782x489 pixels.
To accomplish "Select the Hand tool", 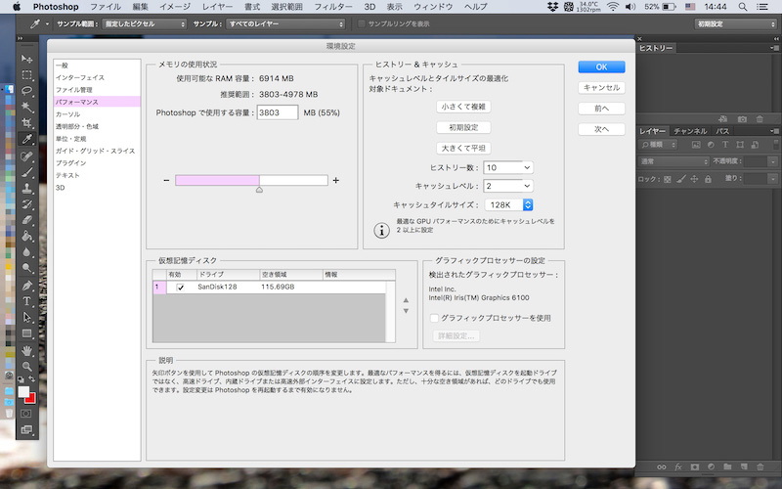I will pyautogui.click(x=27, y=351).
